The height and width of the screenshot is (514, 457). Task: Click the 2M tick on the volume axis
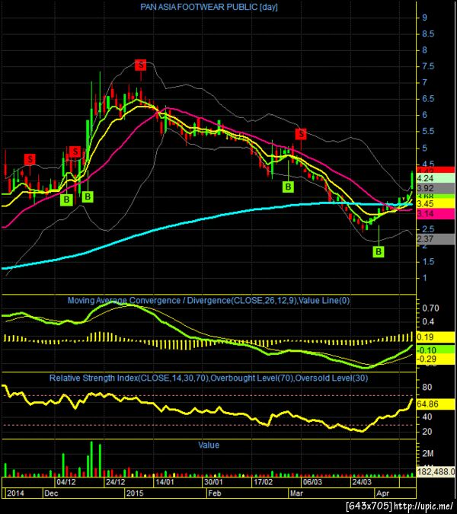pyautogui.click(x=428, y=453)
